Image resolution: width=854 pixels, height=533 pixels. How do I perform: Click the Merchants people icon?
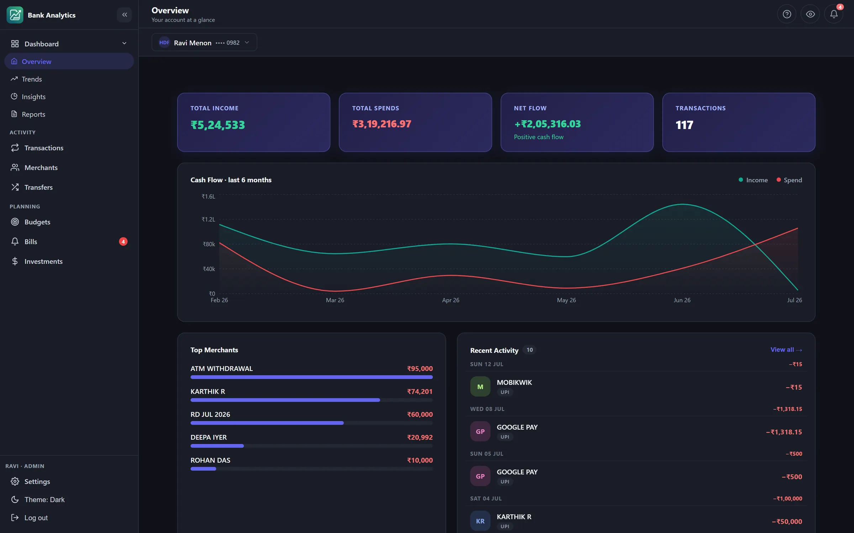tap(15, 167)
